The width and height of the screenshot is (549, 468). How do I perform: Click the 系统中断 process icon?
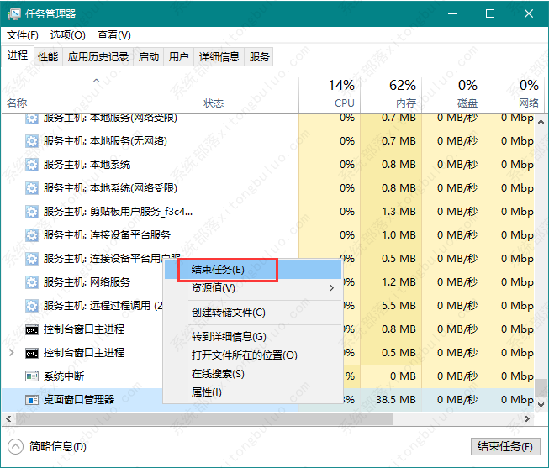(32, 376)
